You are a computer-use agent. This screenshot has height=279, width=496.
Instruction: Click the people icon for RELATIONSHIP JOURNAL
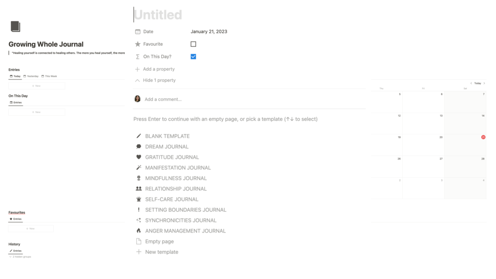[x=139, y=189]
